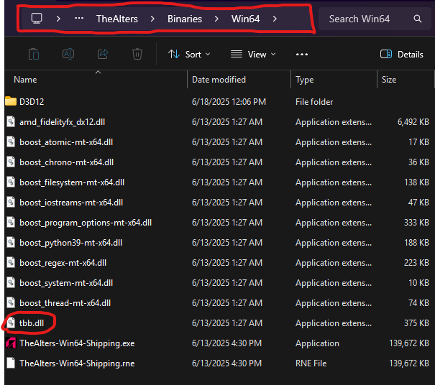Click the boost_python39-mt-x64.dll file icon
This screenshot has width=435, height=385.
click(x=11, y=242)
